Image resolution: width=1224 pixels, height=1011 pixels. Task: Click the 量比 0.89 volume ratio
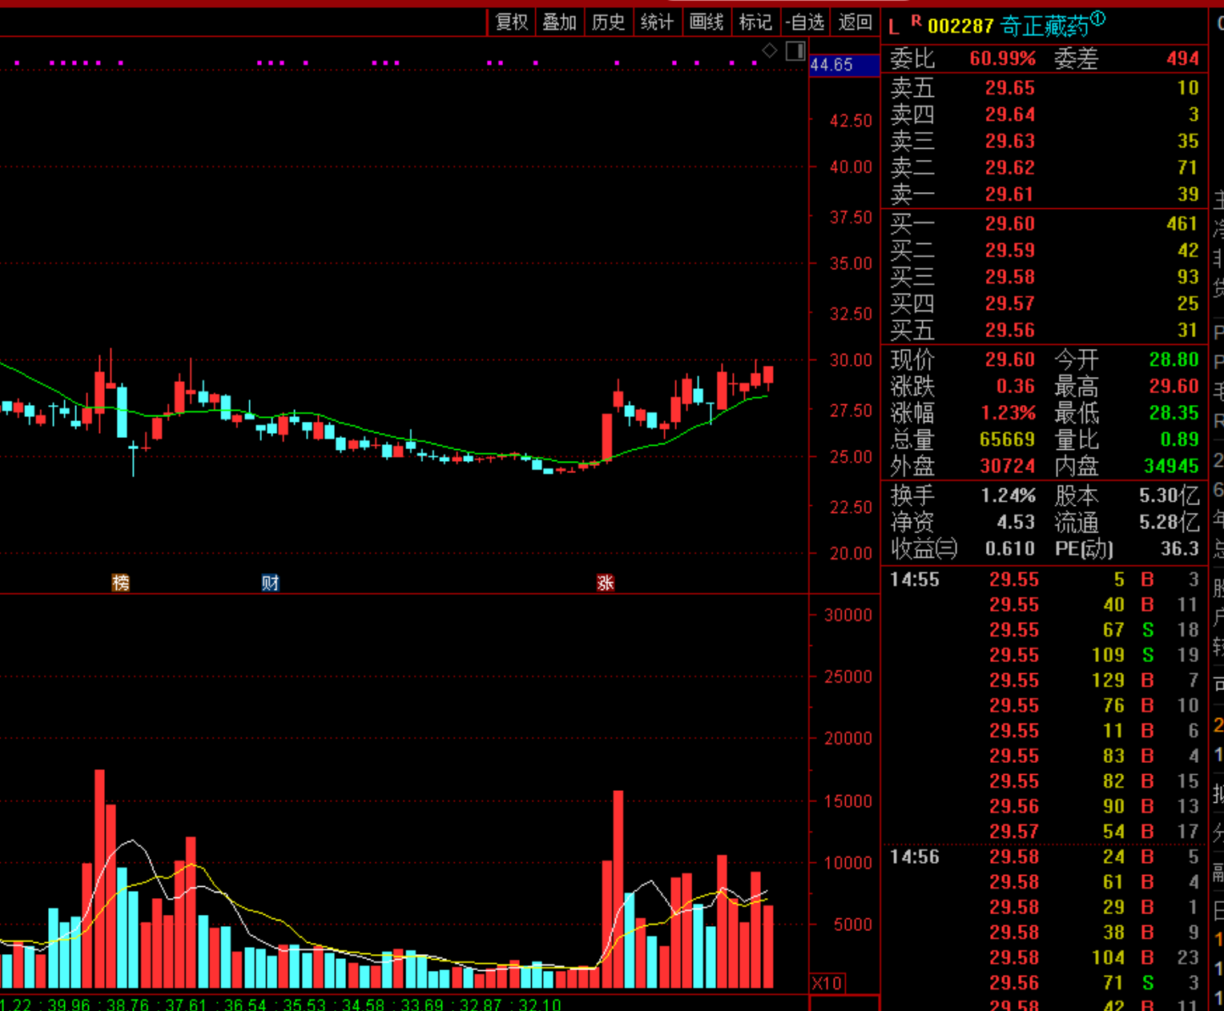click(x=1179, y=439)
